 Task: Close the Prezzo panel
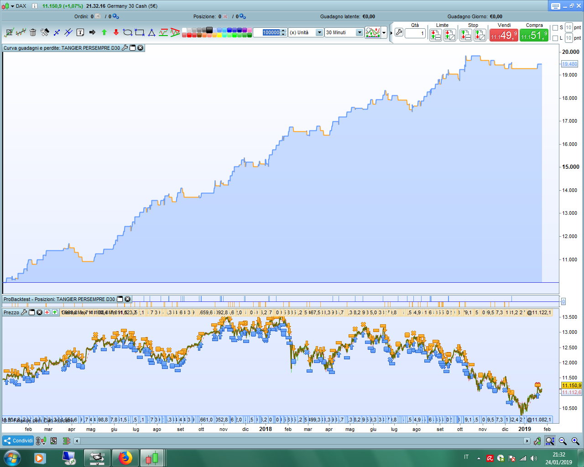click(x=39, y=312)
